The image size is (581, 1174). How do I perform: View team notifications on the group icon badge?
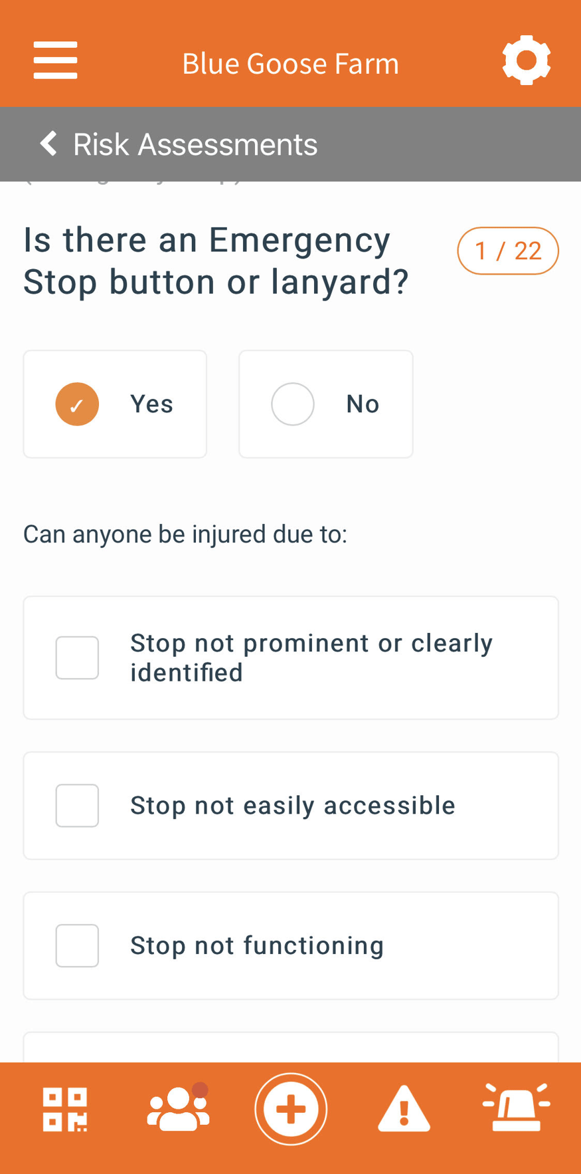(199, 1089)
